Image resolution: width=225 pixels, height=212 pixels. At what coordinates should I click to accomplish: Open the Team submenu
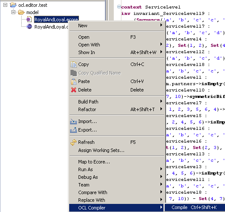(117, 185)
